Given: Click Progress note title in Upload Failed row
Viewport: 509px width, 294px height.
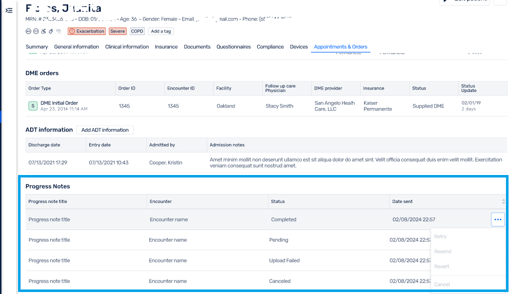Looking at the screenshot, I should (x=49, y=260).
